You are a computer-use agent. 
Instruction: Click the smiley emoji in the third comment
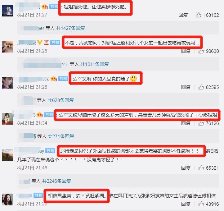click(x=133, y=78)
